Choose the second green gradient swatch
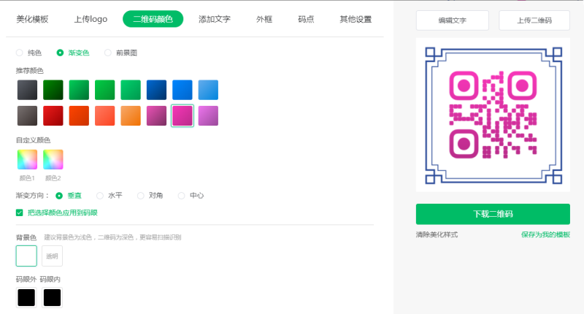The image size is (584, 314). pos(79,90)
